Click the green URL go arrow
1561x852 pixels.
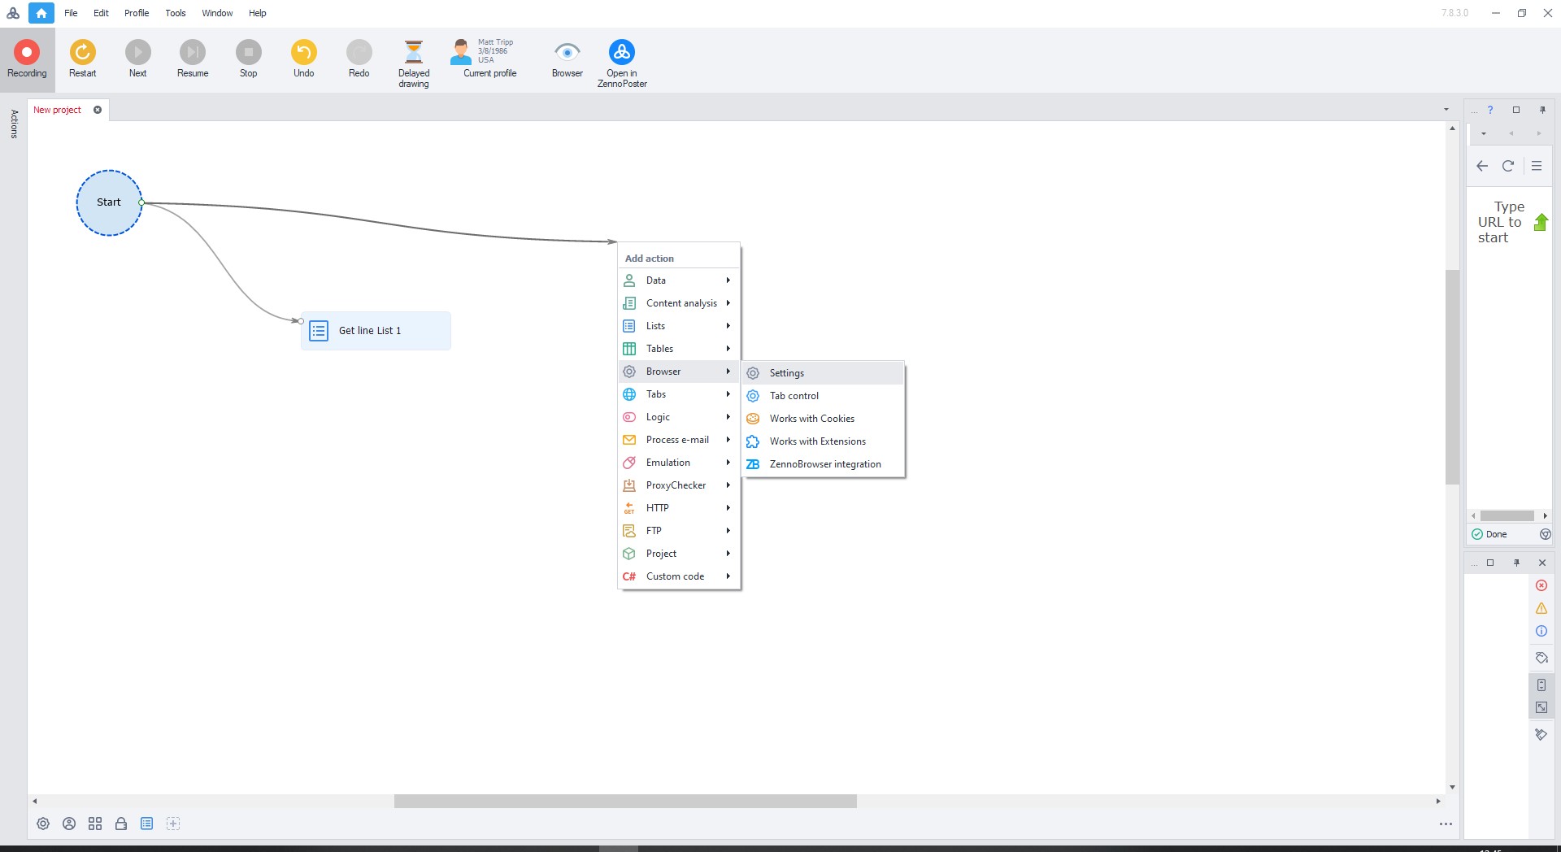point(1541,222)
